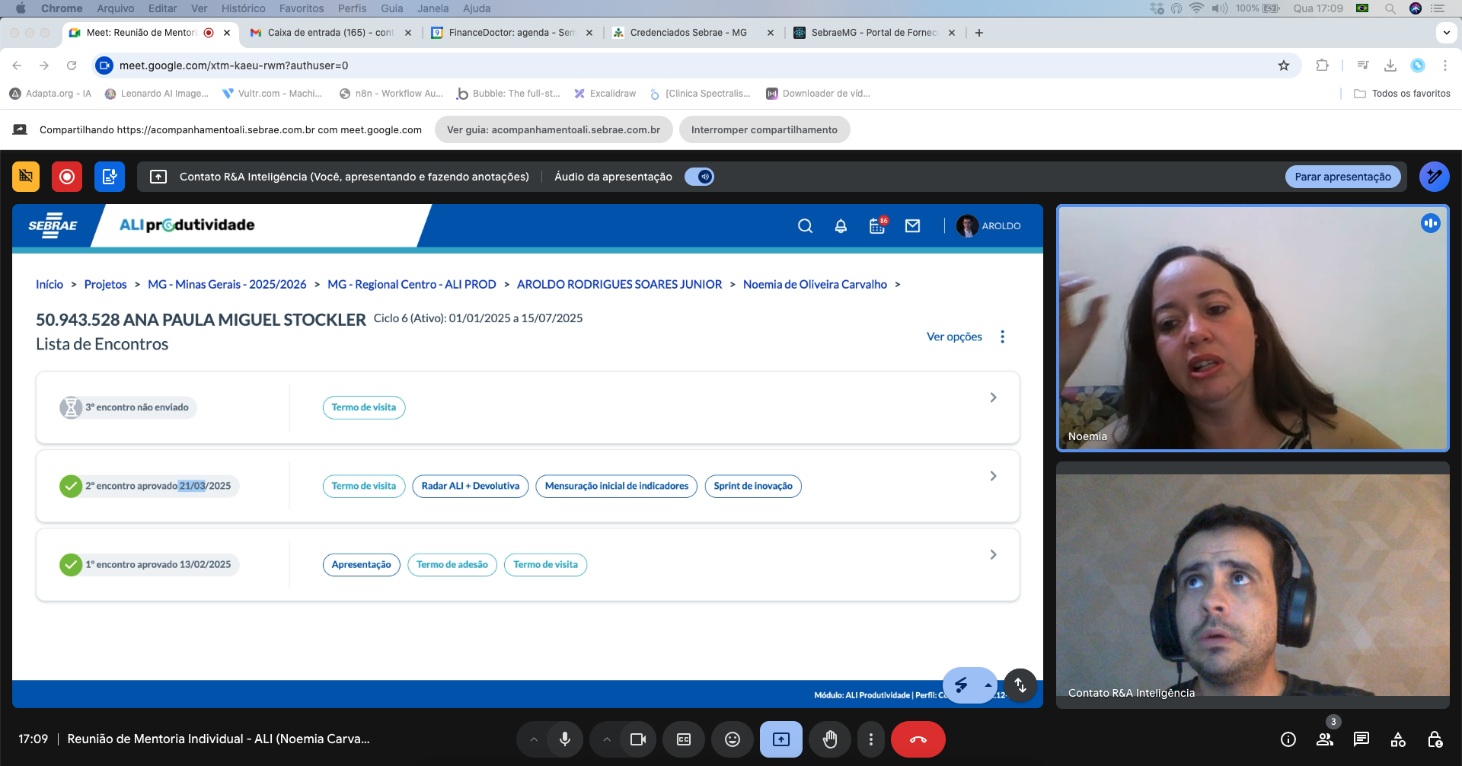Switch to Credenciados Sebrae - MG tab

pos(693,33)
